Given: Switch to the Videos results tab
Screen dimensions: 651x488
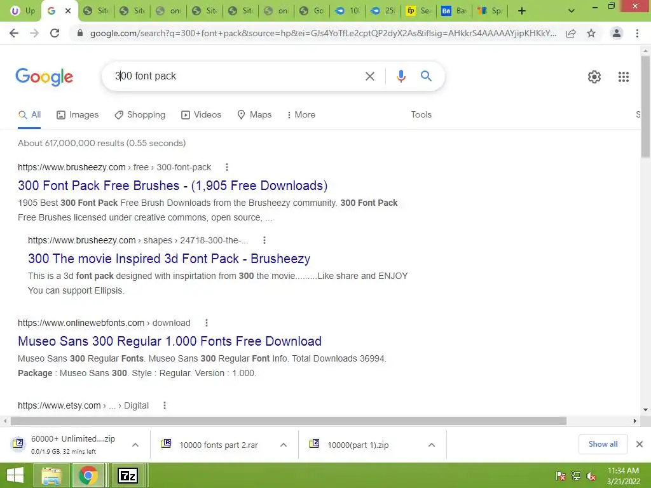Looking at the screenshot, I should tap(201, 114).
